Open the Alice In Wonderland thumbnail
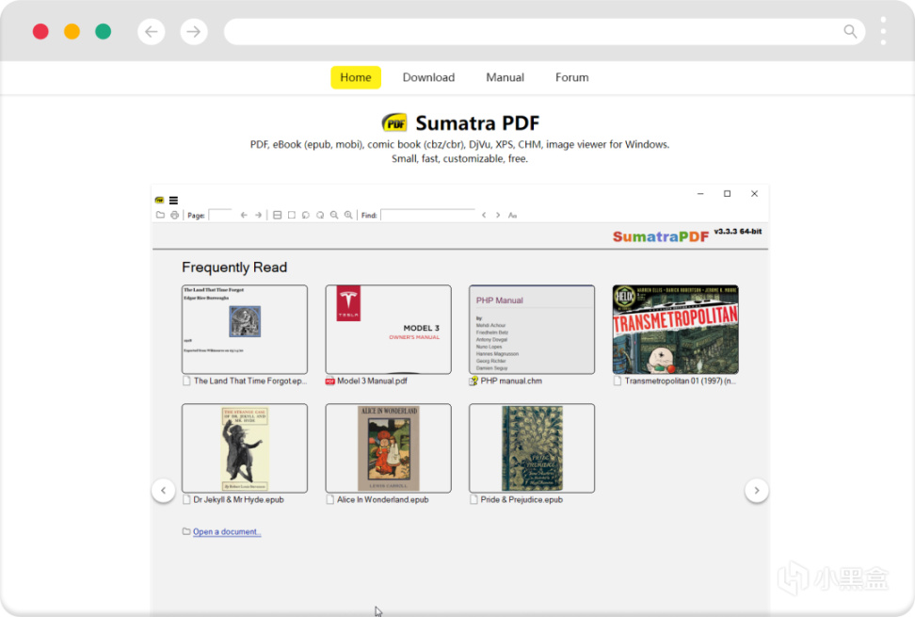This screenshot has width=915, height=617. pyautogui.click(x=388, y=448)
